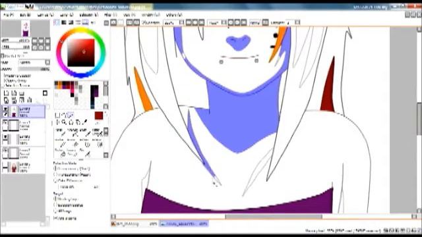Select the rectangular Selection tool
The width and height of the screenshot is (422, 237).
pos(57,115)
